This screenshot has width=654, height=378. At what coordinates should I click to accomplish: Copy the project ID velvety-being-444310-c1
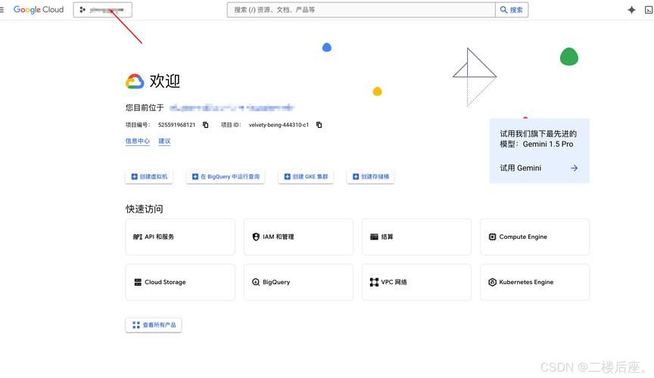point(319,125)
